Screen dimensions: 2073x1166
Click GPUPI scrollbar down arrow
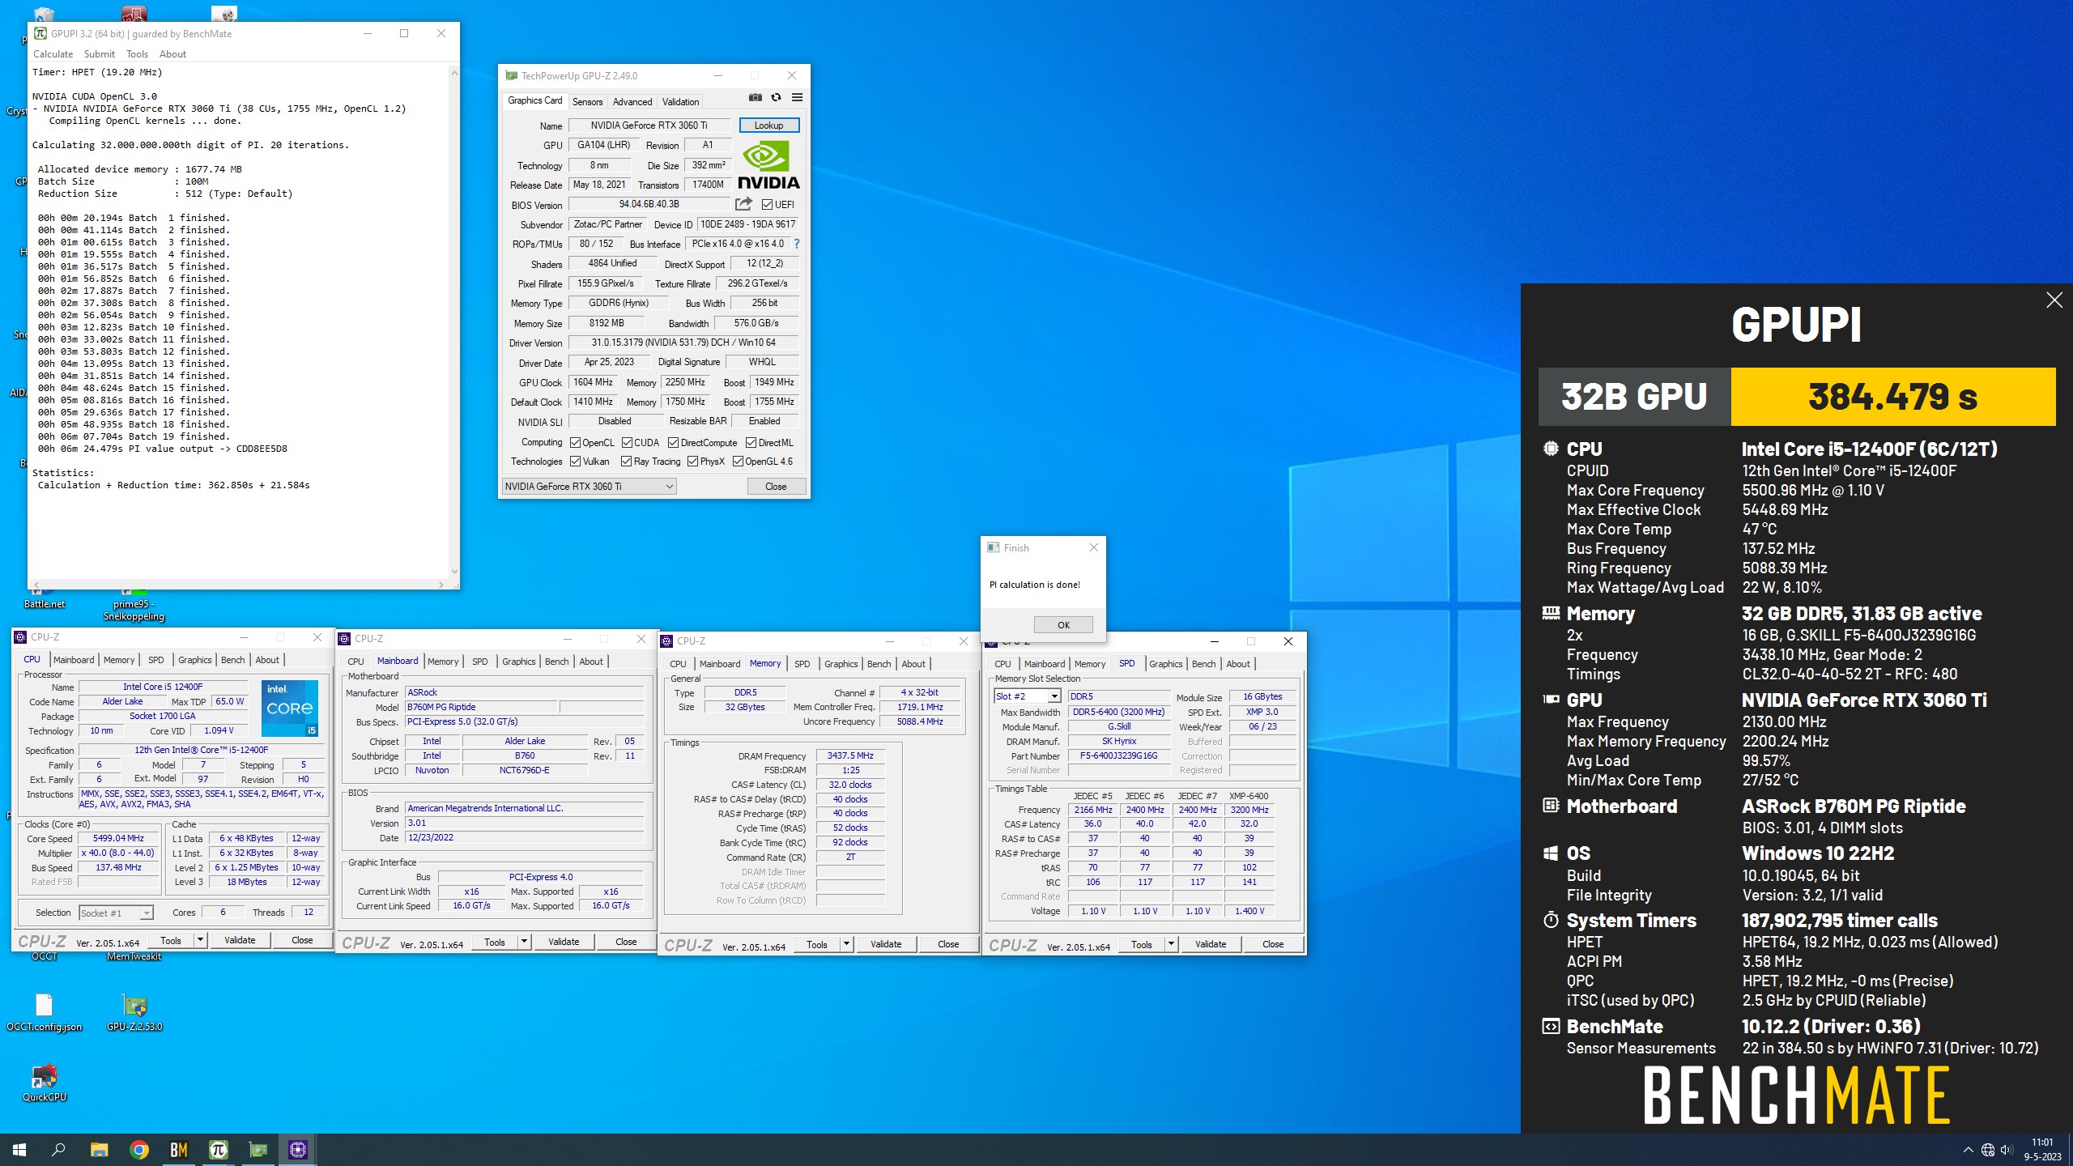pos(453,572)
